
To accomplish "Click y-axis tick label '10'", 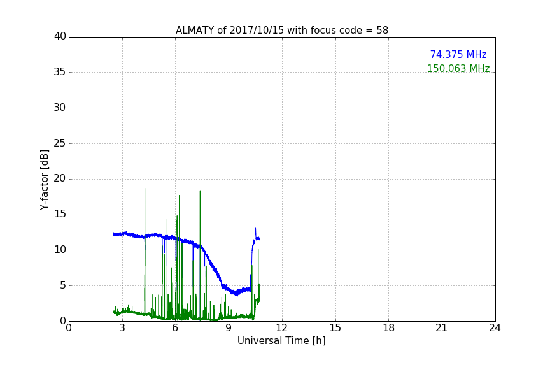I will 60,250.
